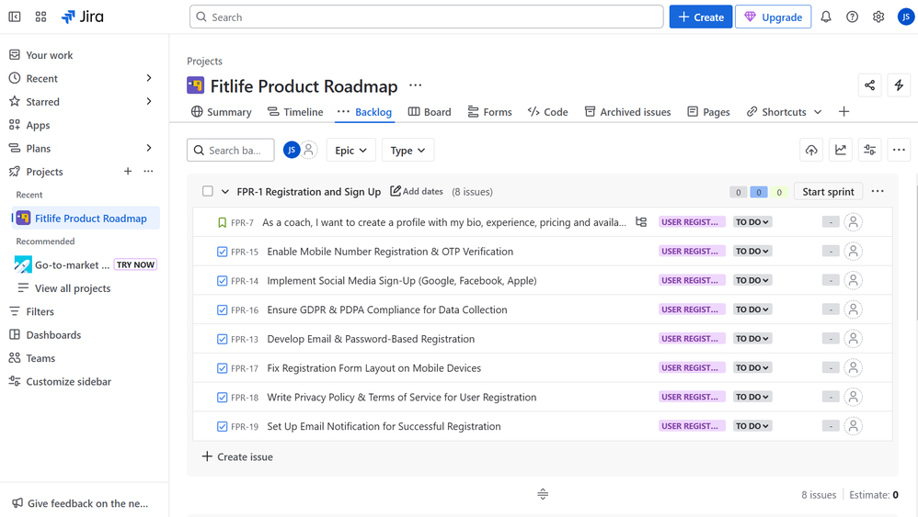
Task: Click the backlog search field
Action: click(x=235, y=150)
